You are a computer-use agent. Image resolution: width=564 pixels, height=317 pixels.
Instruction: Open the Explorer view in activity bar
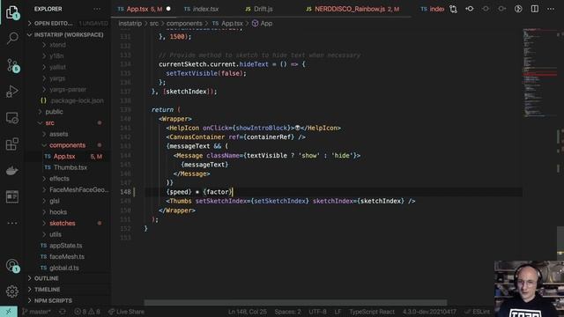click(12, 12)
